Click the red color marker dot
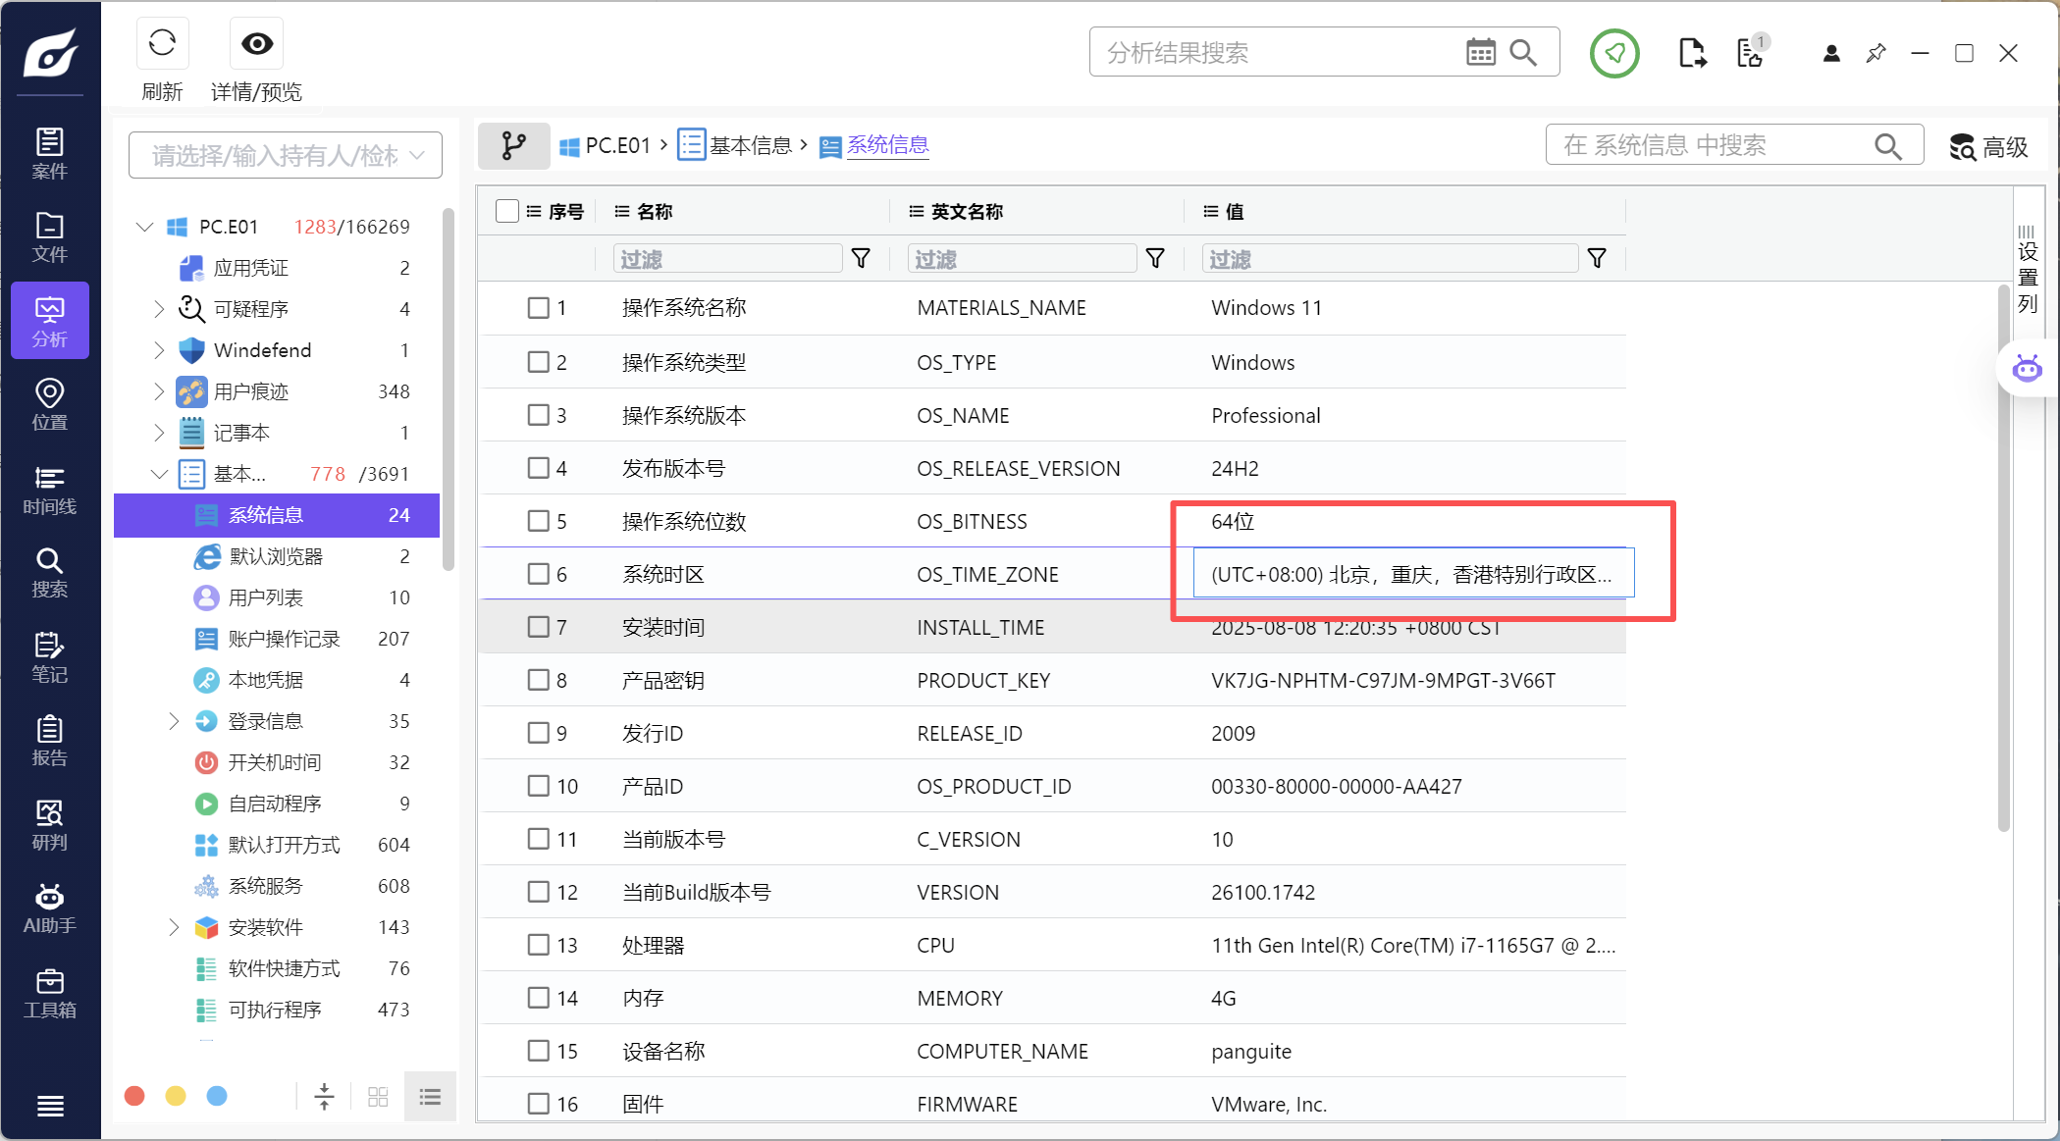 134,1096
